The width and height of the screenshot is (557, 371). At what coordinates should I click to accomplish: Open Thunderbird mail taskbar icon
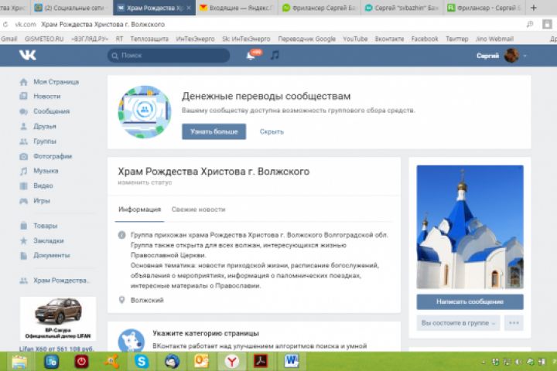coord(172,362)
